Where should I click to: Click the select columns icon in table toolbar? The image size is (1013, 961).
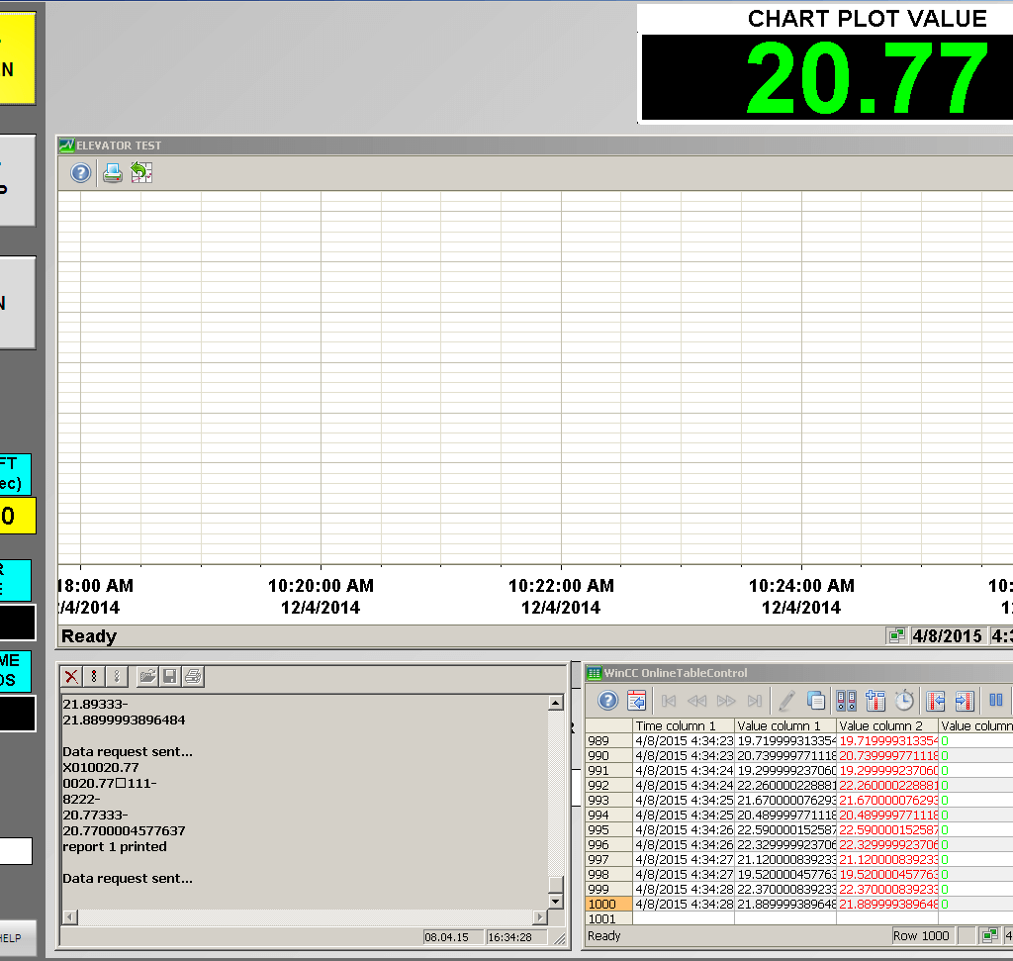[875, 701]
